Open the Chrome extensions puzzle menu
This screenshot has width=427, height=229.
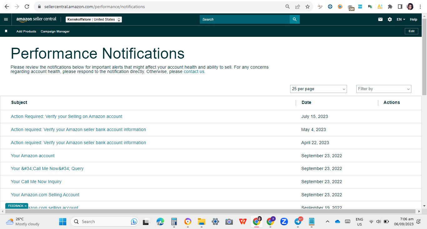(390, 7)
